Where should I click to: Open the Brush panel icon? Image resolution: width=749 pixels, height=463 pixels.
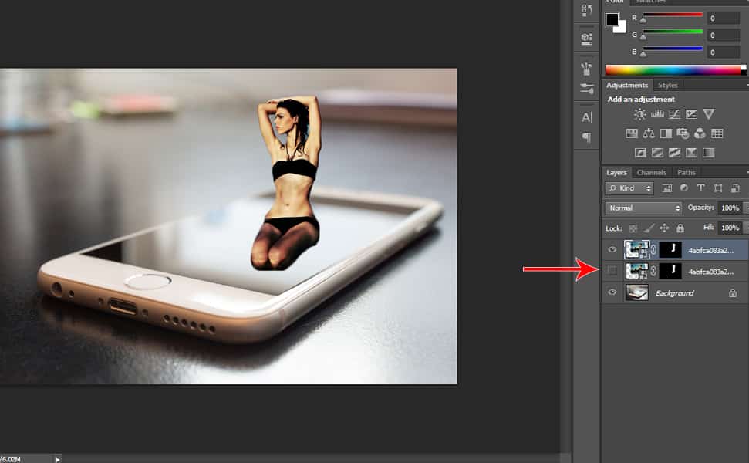click(586, 89)
